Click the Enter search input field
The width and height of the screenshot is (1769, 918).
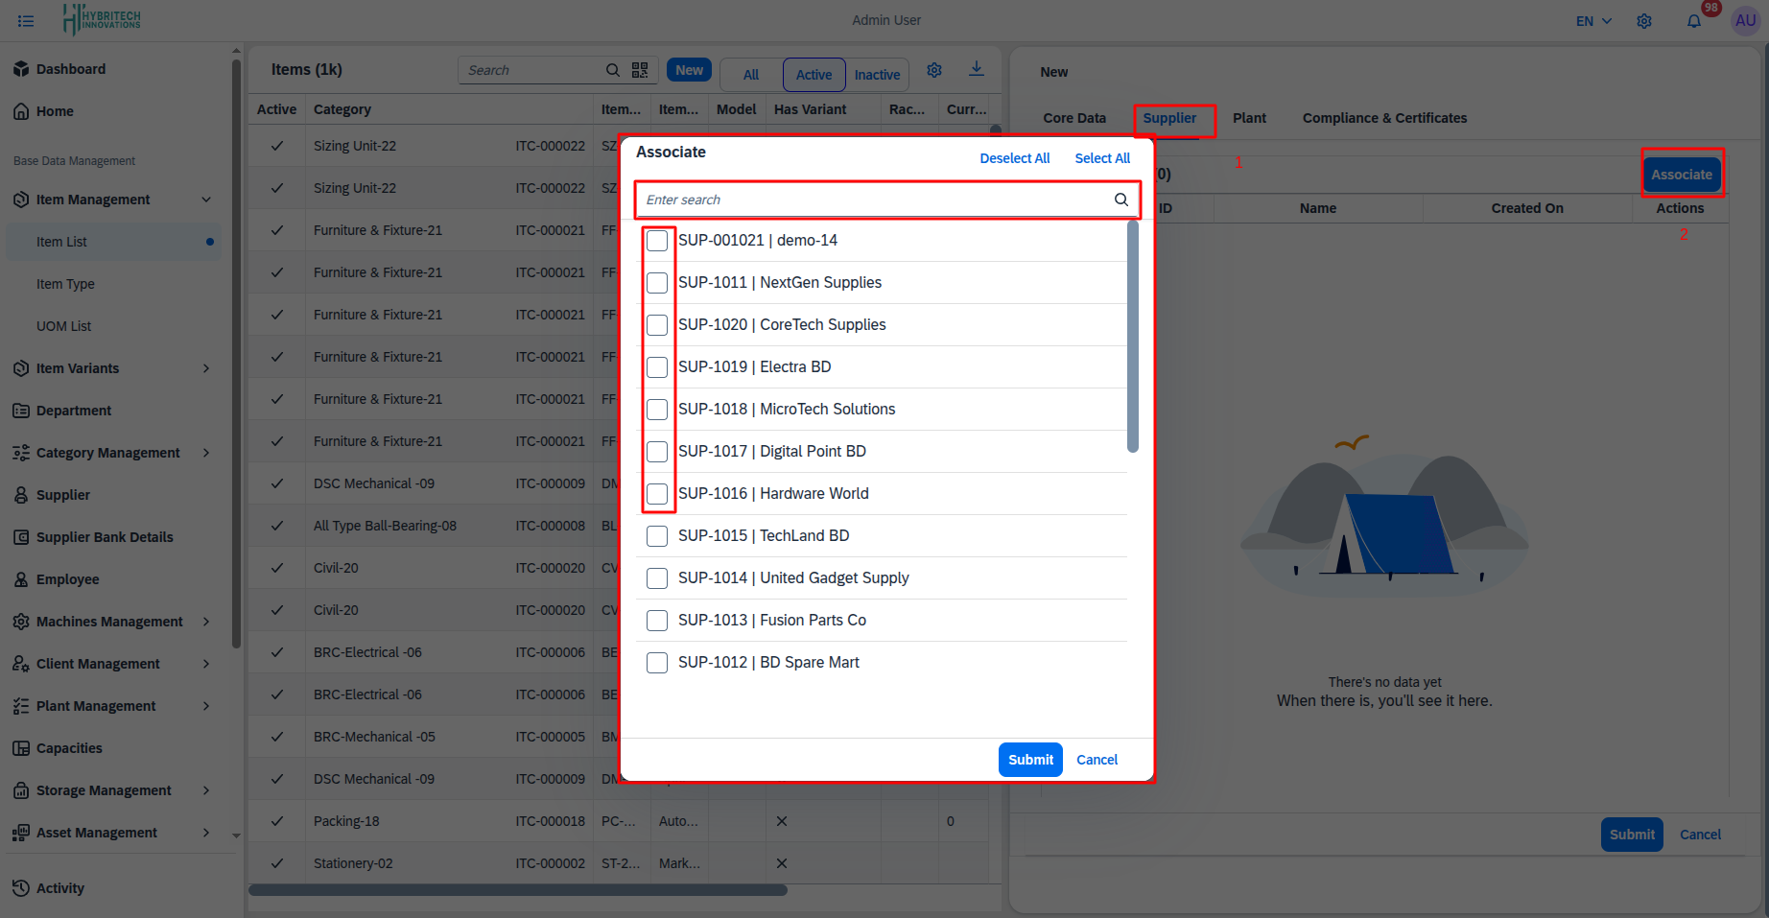click(x=873, y=200)
